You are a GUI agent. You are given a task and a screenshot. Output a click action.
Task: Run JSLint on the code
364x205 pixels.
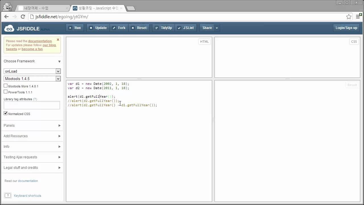186,28
